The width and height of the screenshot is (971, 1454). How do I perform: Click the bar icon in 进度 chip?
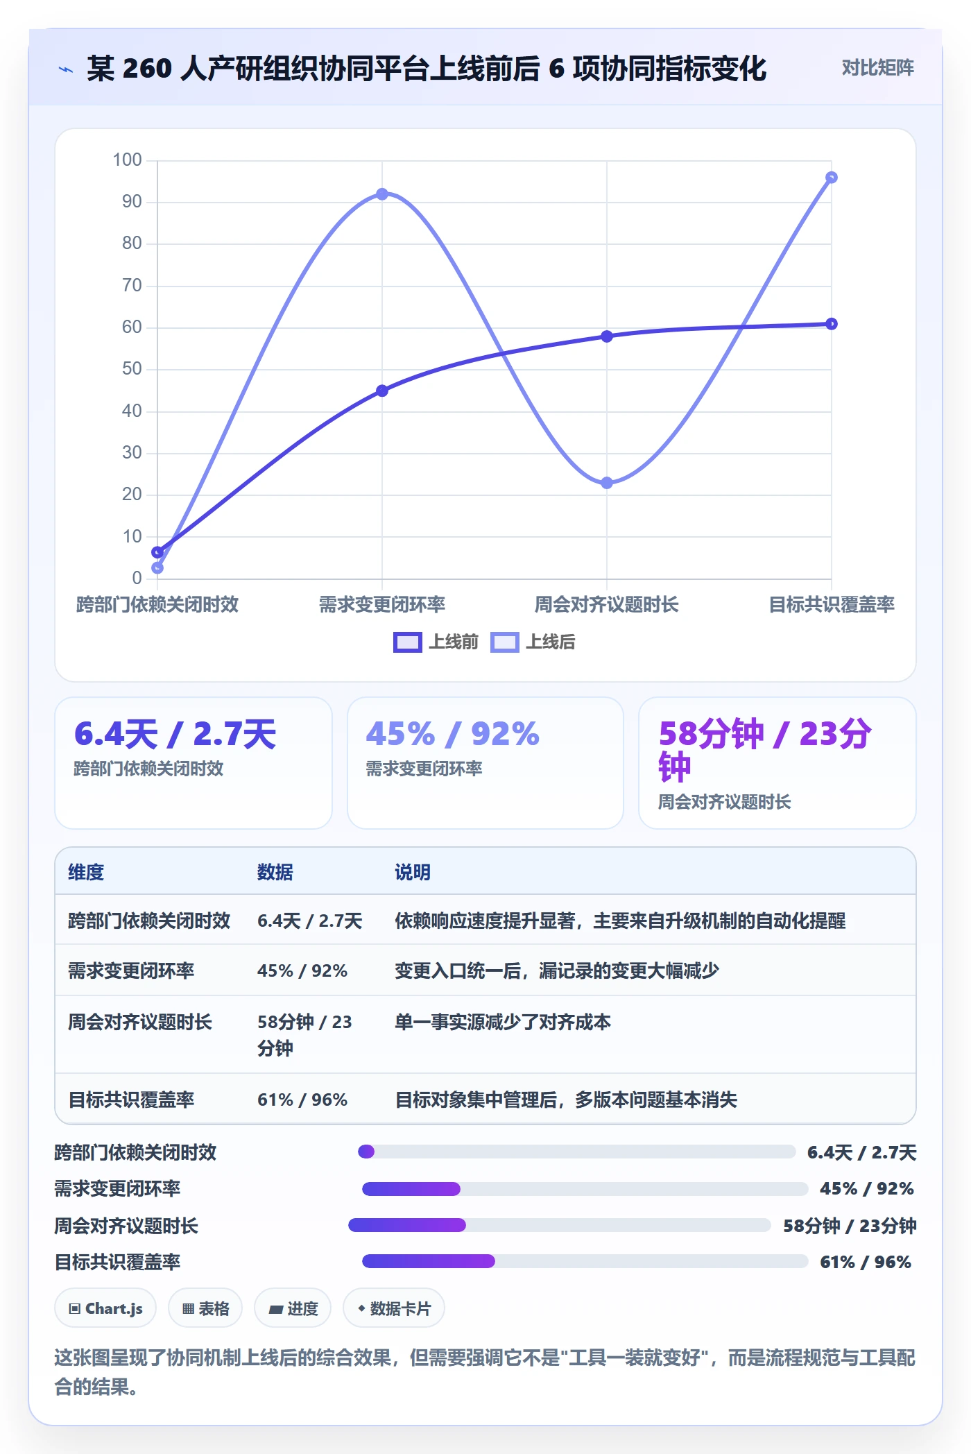pos(276,1310)
